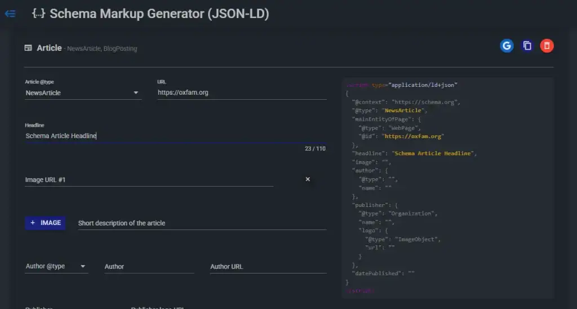Click the application/ld+json script line
The image size is (577, 309).
[x=401, y=85]
